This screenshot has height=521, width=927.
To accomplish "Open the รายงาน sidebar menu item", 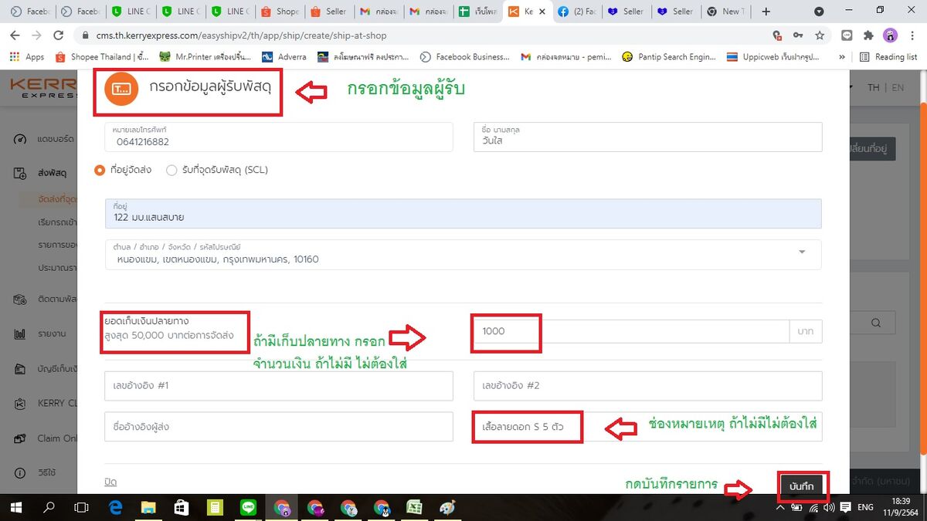I will click(x=51, y=334).
